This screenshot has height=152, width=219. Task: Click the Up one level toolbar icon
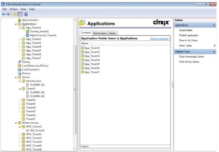coord(15,14)
